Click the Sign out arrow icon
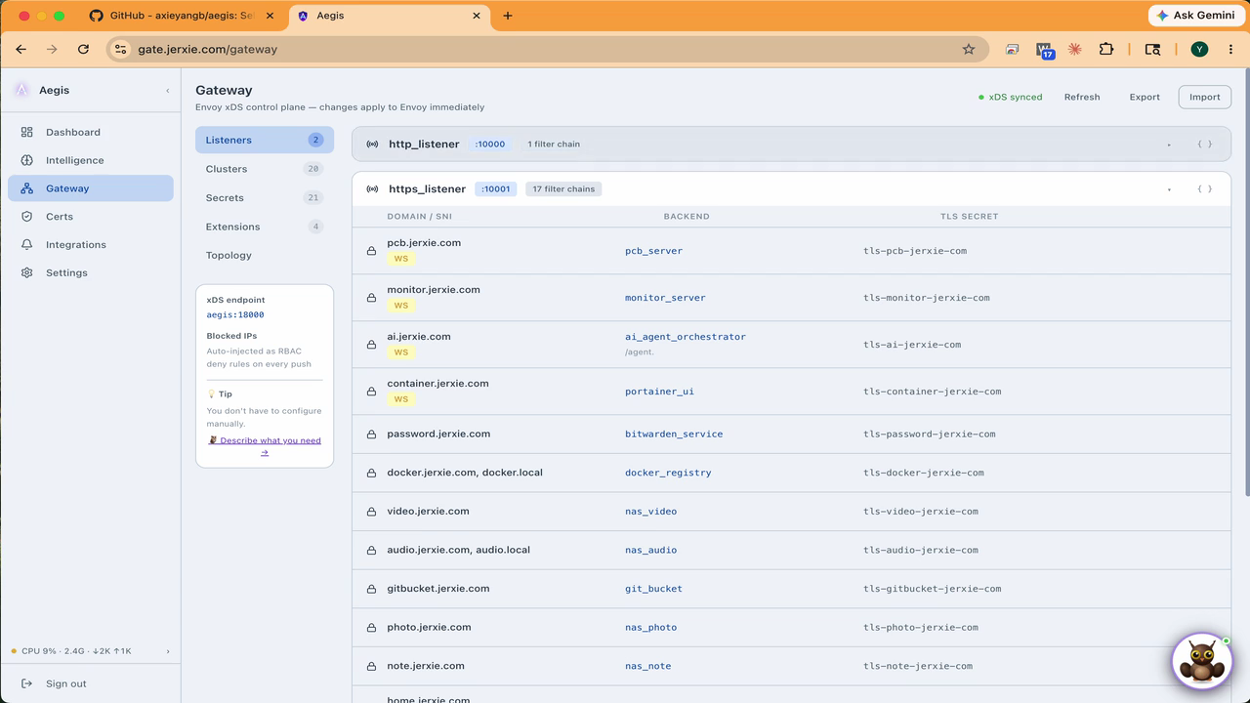 click(x=26, y=683)
